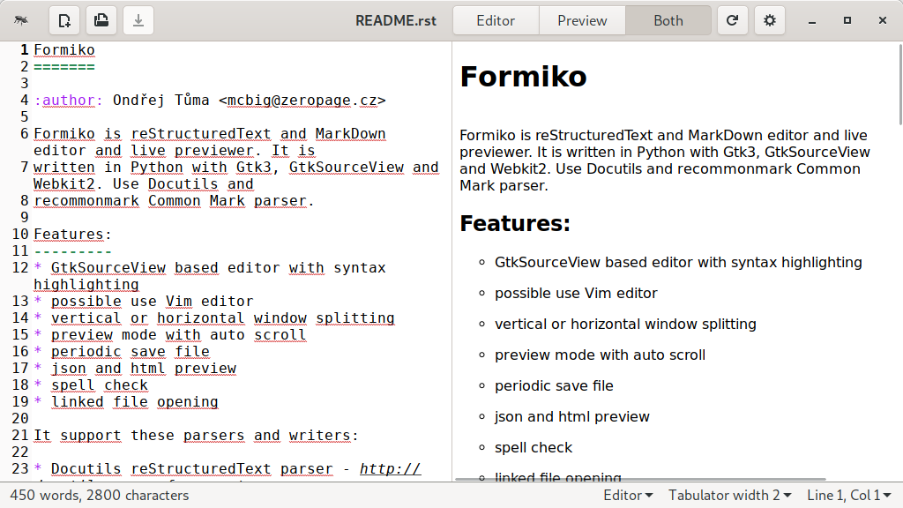
Task: Expand the Tabulator width 2 dropdown
Action: click(729, 496)
